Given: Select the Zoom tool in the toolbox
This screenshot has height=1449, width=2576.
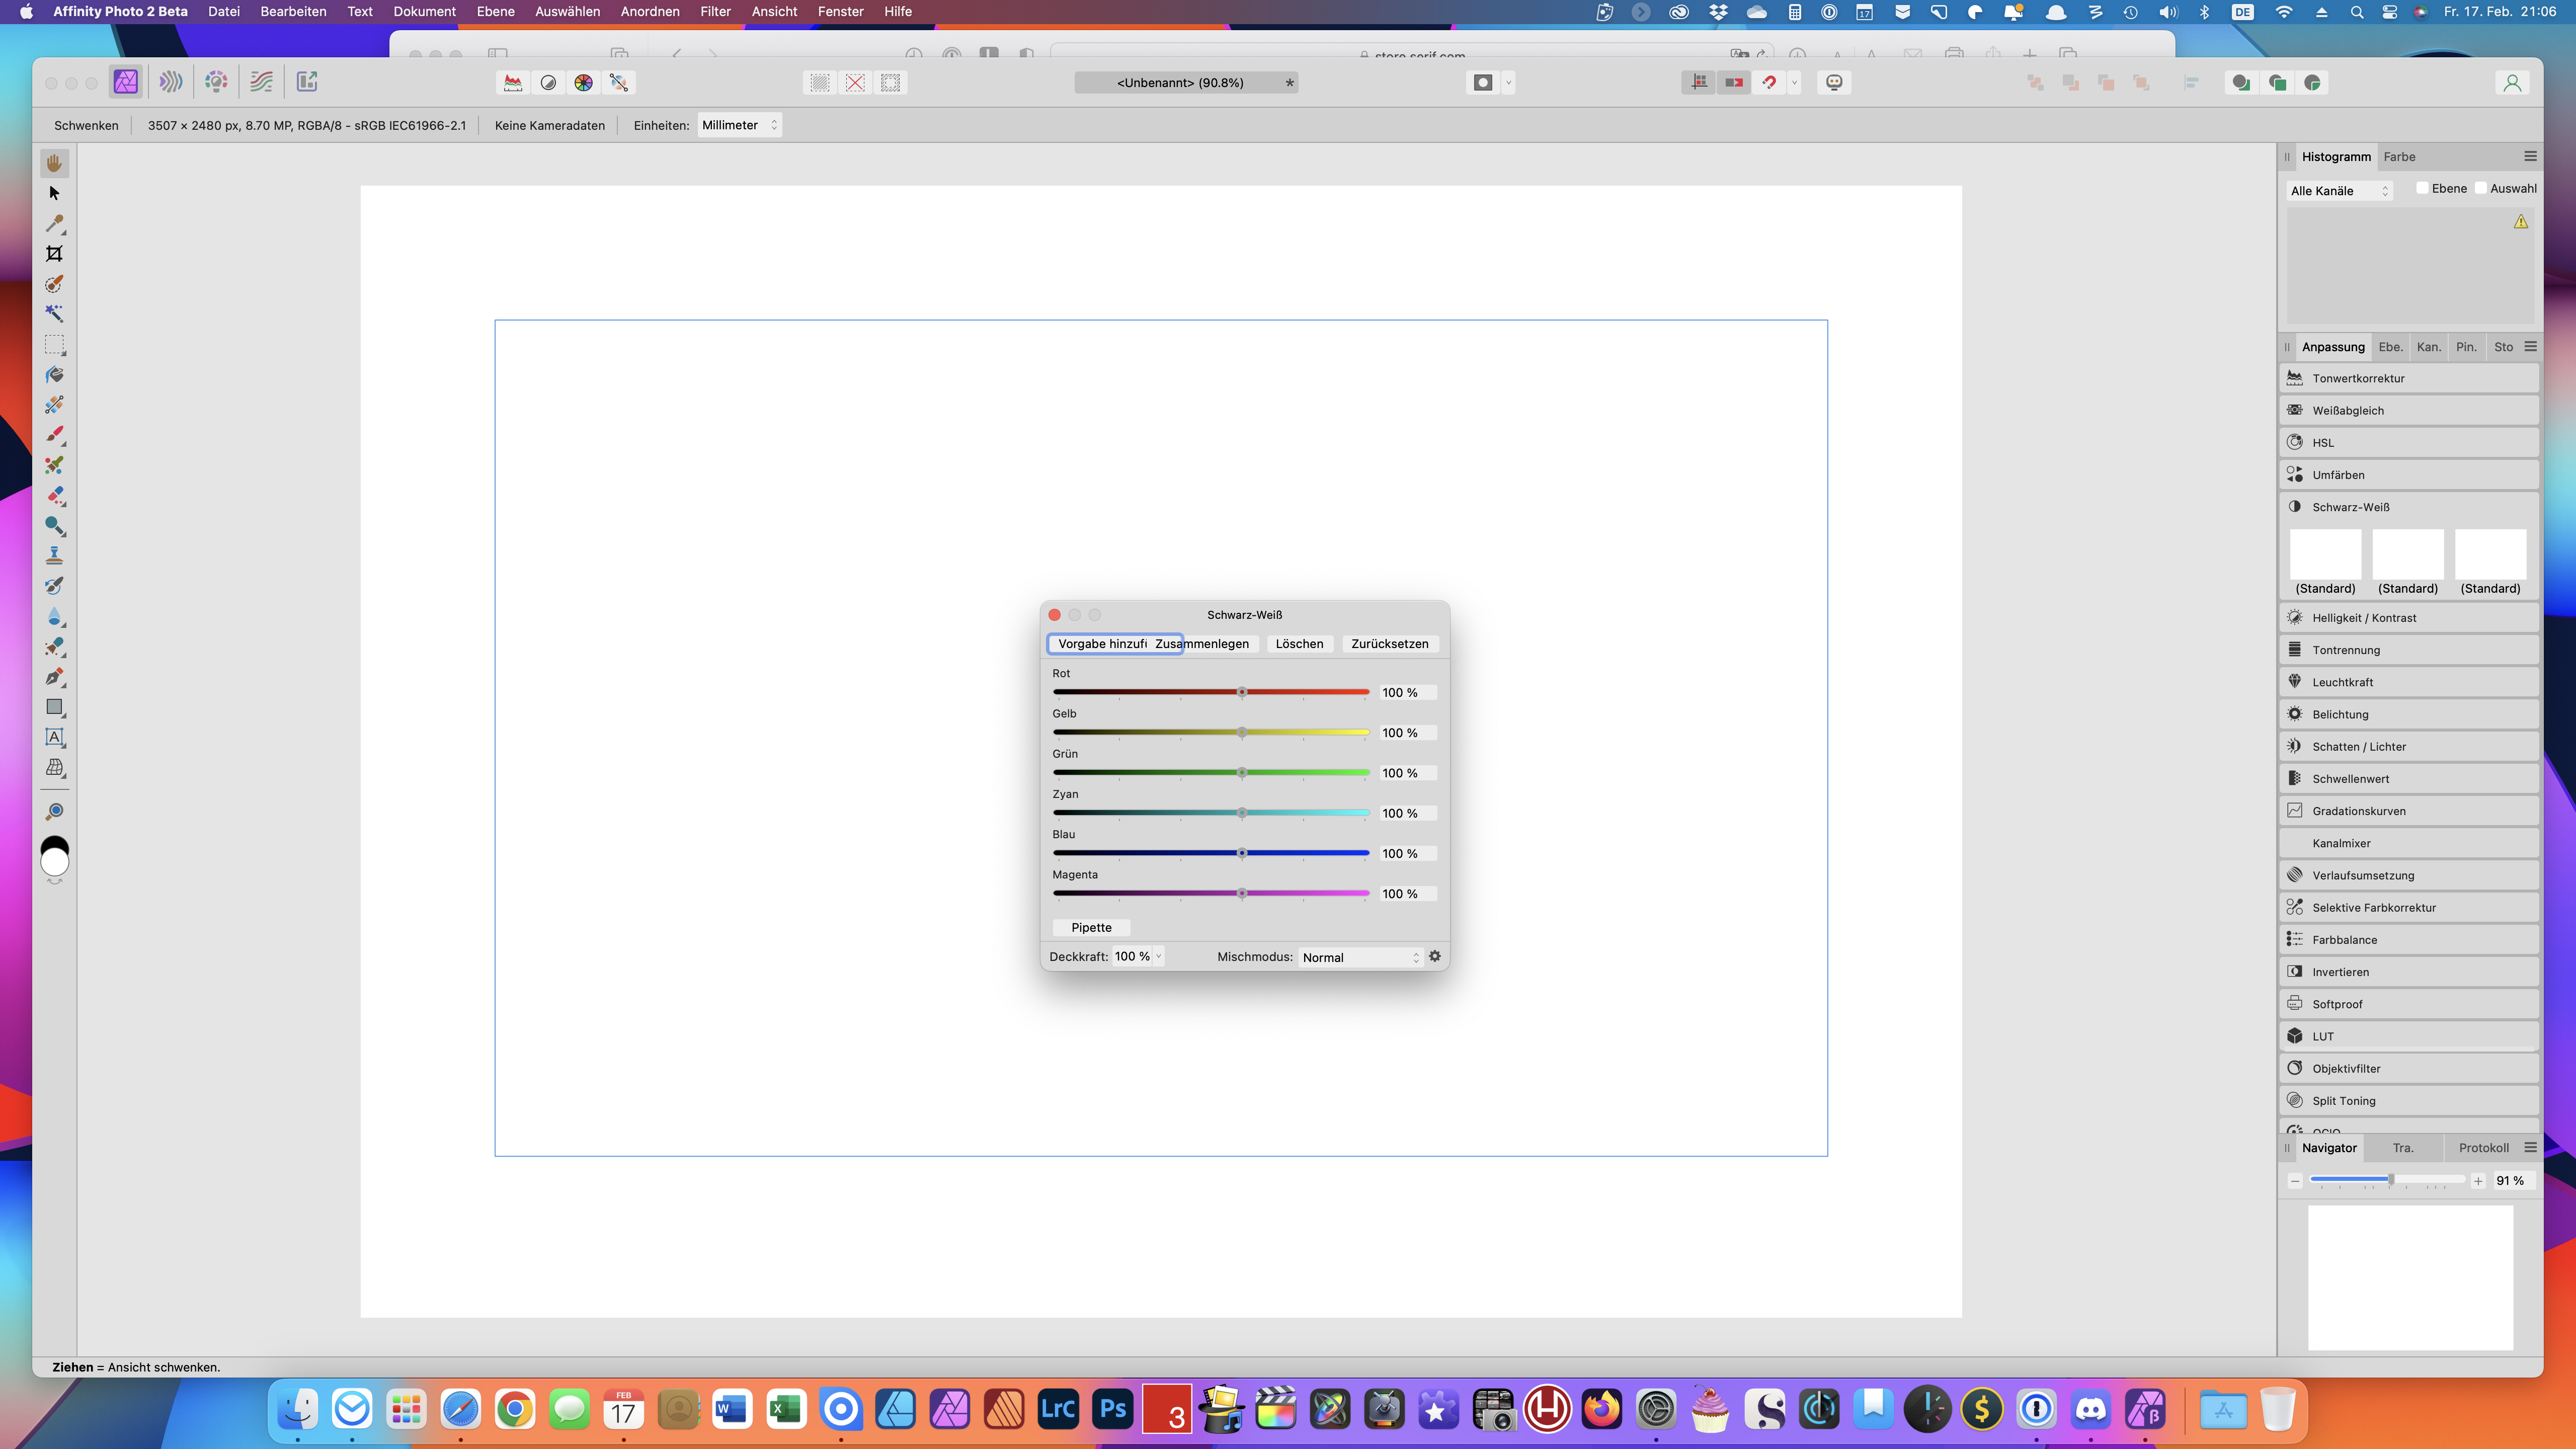Looking at the screenshot, I should (54, 811).
